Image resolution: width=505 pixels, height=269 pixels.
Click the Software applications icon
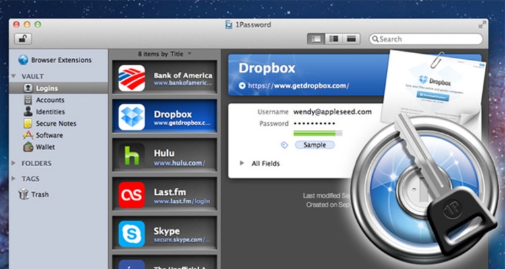click(x=28, y=135)
